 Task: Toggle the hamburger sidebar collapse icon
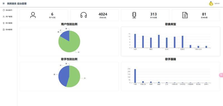[4, 4]
